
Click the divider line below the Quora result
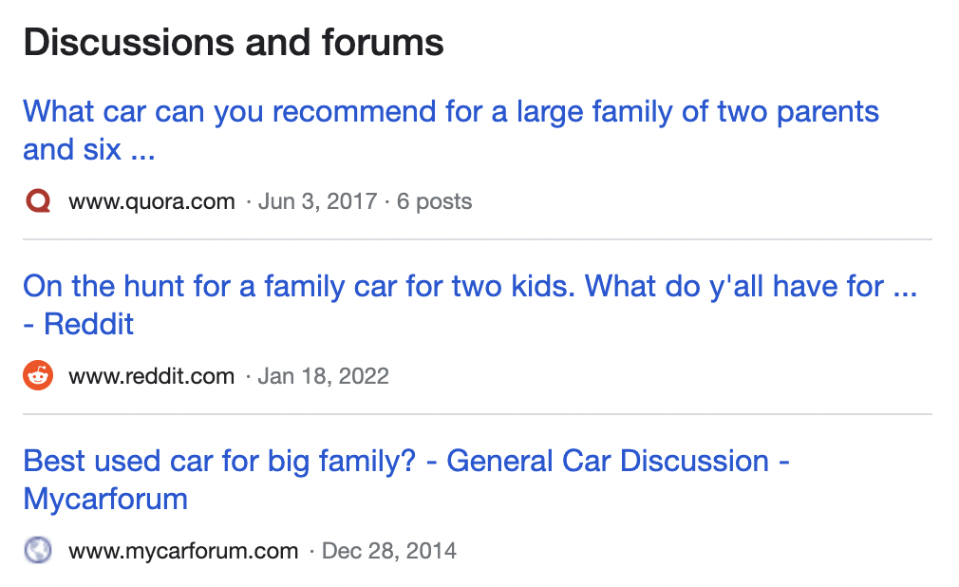click(x=478, y=239)
